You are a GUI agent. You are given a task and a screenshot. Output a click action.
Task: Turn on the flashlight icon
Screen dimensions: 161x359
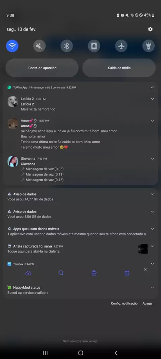(149, 46)
